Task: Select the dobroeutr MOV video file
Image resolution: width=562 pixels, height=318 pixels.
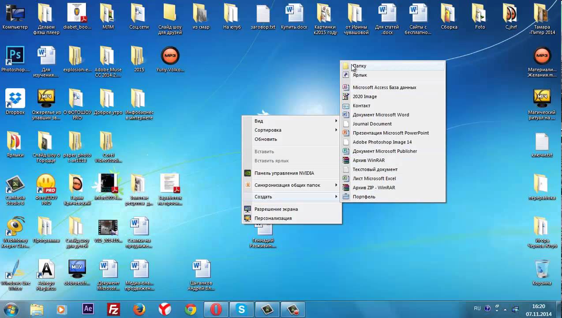Action: 77,273
